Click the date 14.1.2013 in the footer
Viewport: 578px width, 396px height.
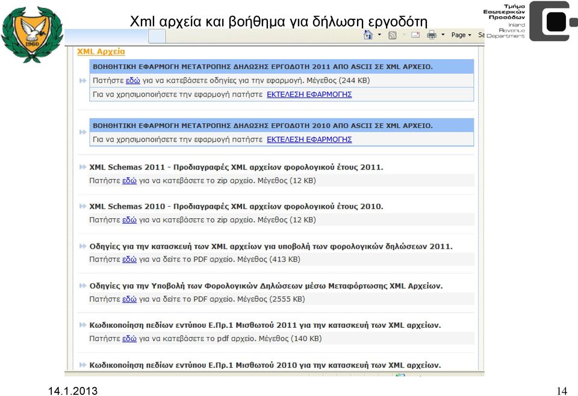73,391
